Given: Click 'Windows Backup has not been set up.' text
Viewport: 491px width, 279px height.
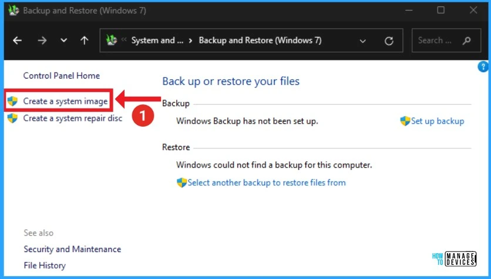Looking at the screenshot, I should pos(247,121).
